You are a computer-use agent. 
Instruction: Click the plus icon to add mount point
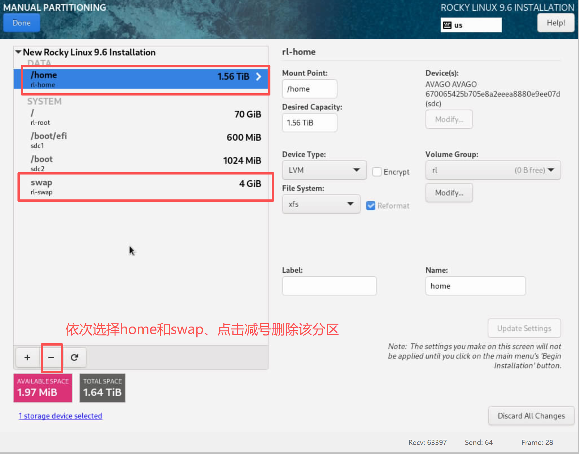click(27, 357)
